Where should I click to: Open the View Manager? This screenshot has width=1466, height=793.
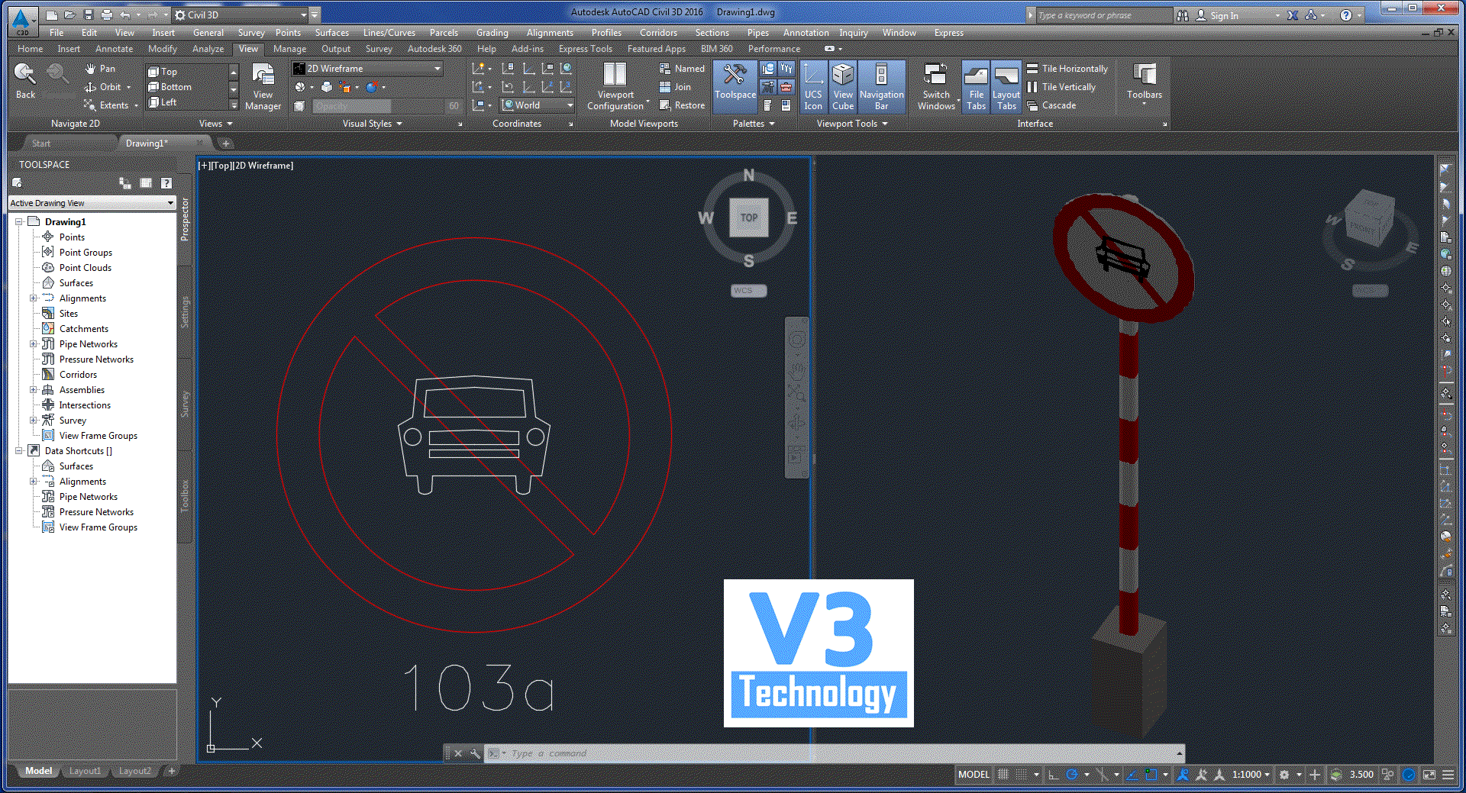(263, 87)
